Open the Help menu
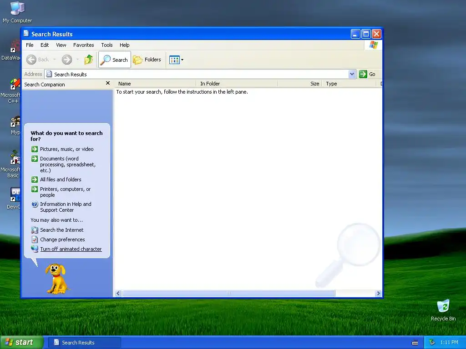 point(125,45)
